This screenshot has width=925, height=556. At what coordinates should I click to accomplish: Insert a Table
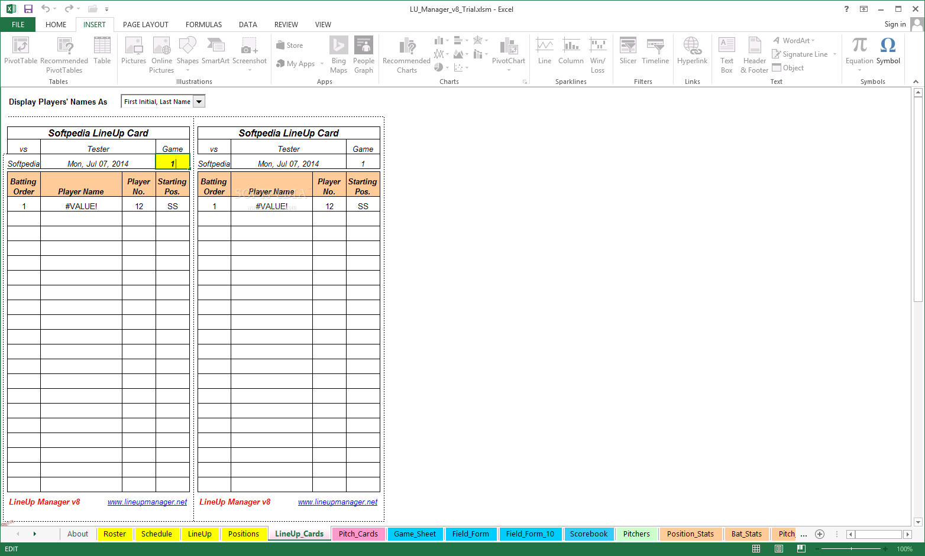pos(102,51)
